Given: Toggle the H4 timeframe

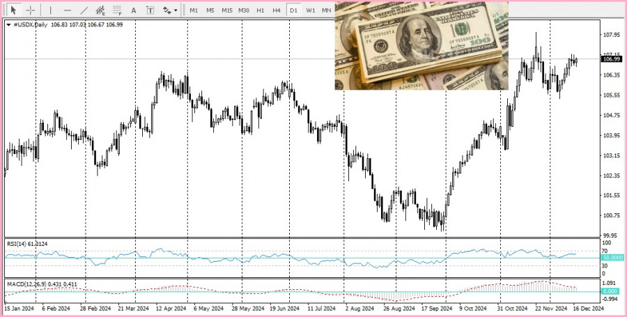Looking at the screenshot, I should click(x=277, y=10).
